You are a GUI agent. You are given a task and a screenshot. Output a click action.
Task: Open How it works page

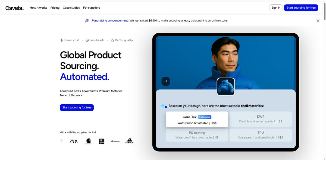pyautogui.click(x=38, y=8)
